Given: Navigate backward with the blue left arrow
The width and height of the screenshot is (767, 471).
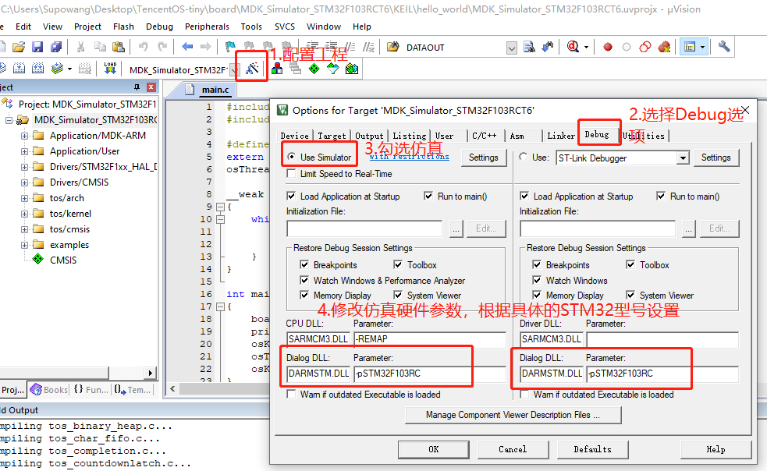Looking at the screenshot, I should coord(187,47).
